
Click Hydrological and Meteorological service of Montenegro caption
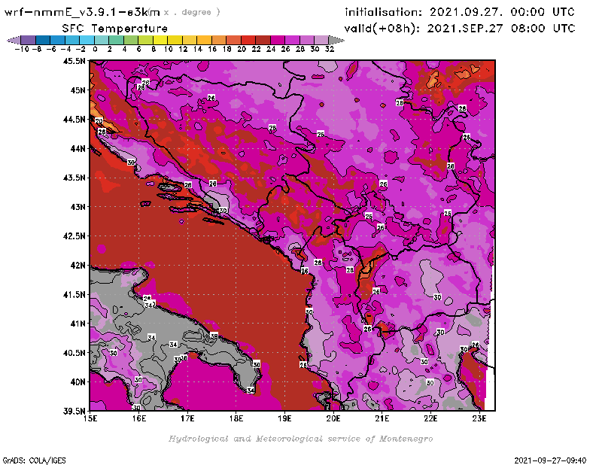click(300, 439)
